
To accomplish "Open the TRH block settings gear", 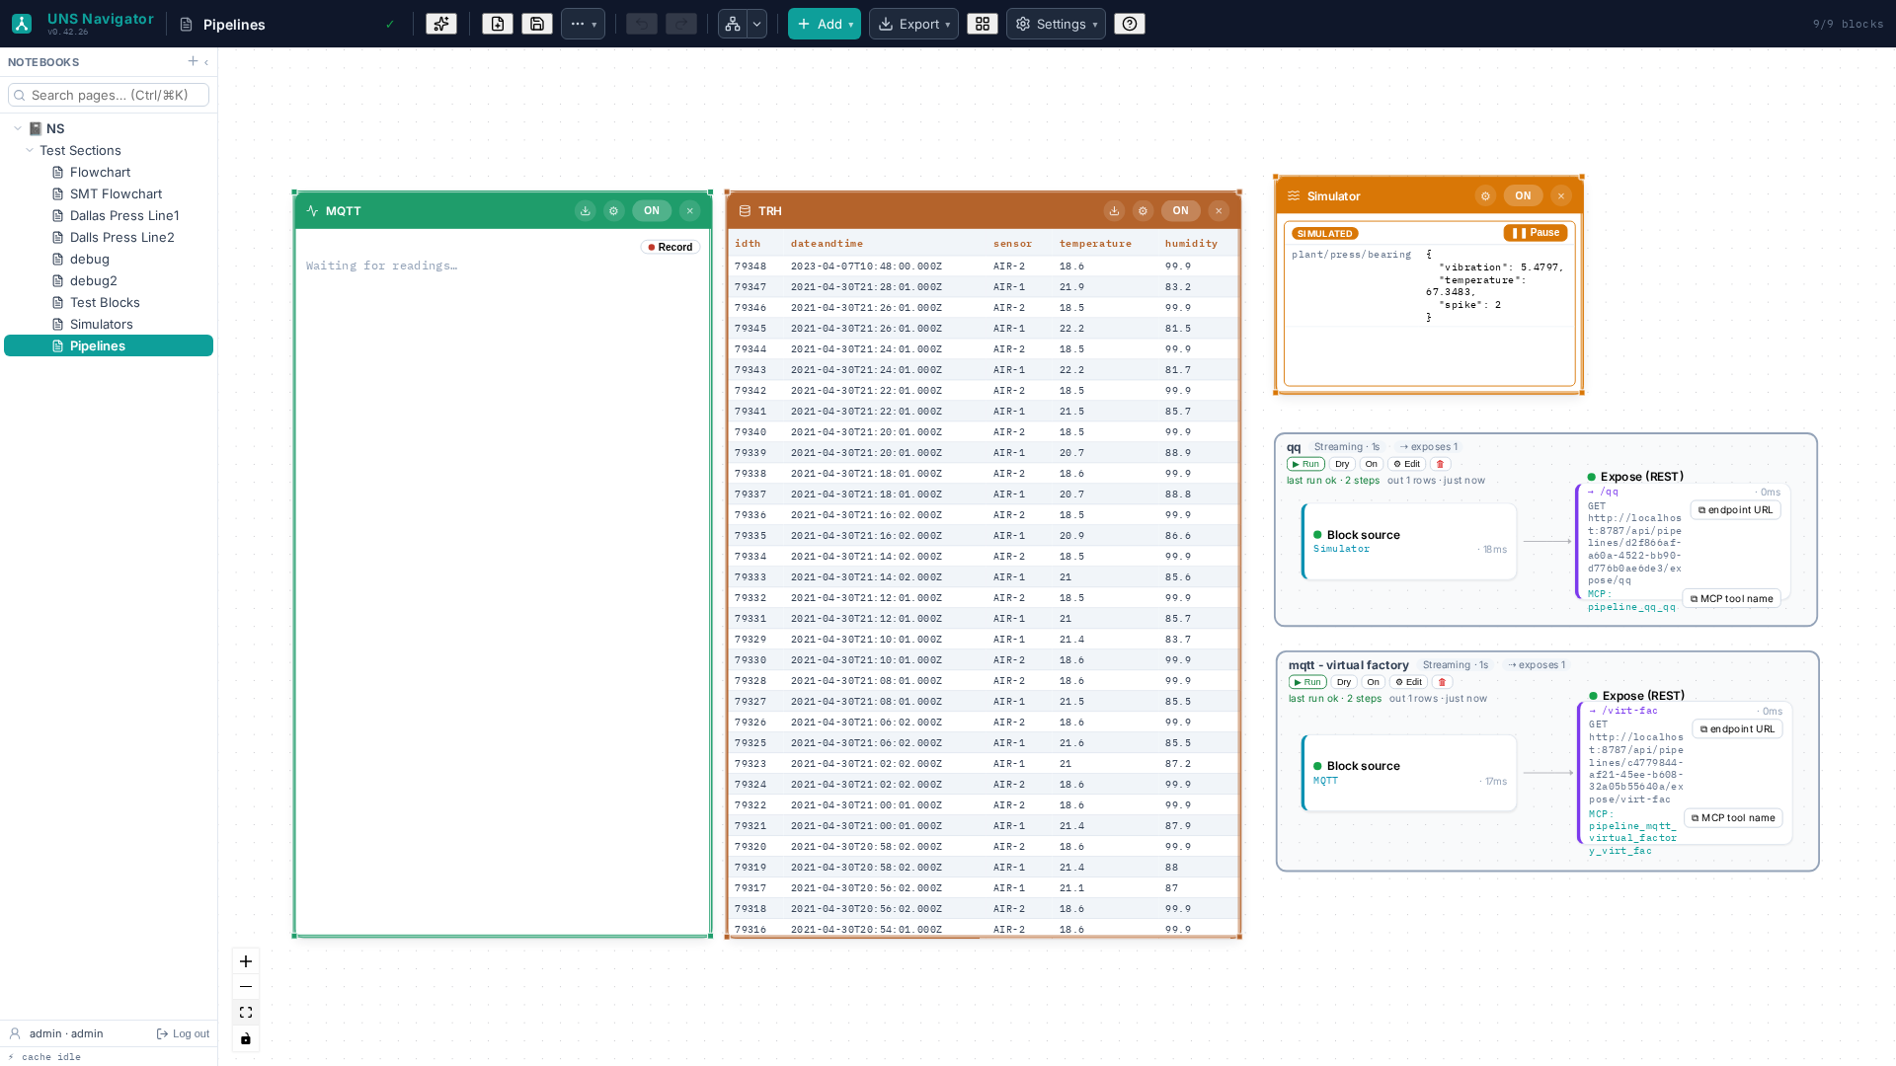I will (x=1144, y=210).
